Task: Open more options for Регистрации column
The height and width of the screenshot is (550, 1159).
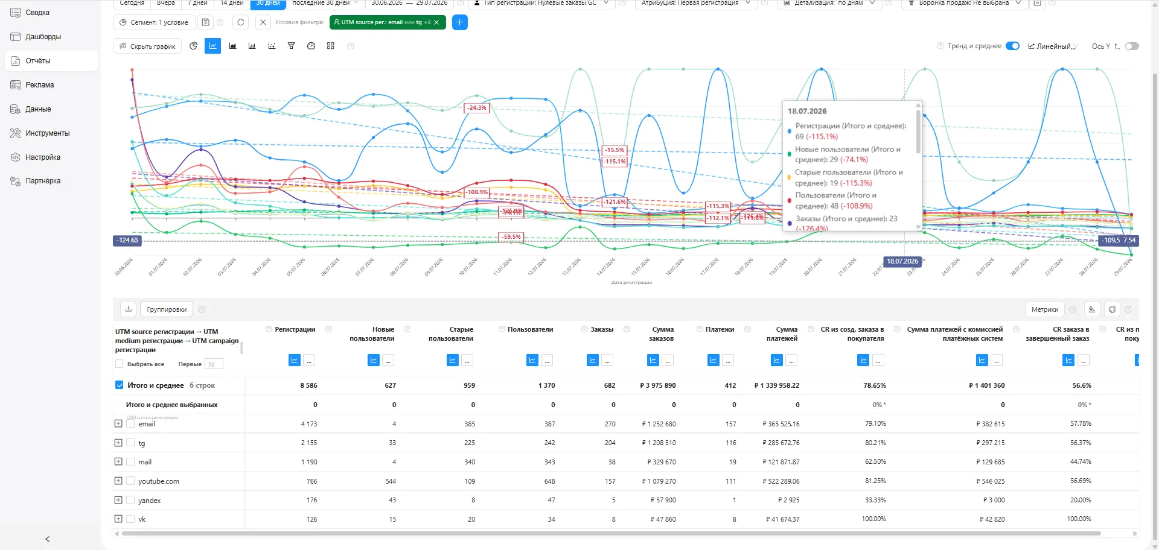Action: pyautogui.click(x=310, y=361)
